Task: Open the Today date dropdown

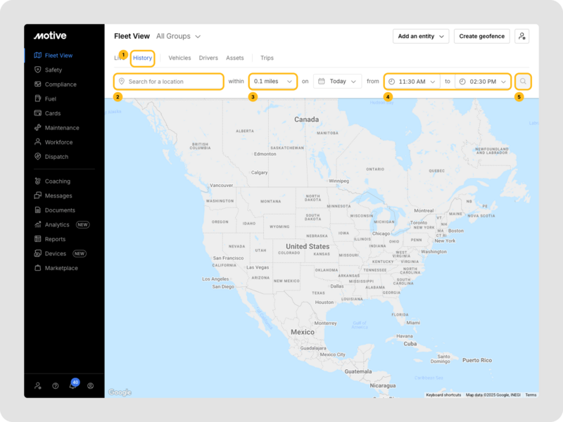Action: click(337, 82)
